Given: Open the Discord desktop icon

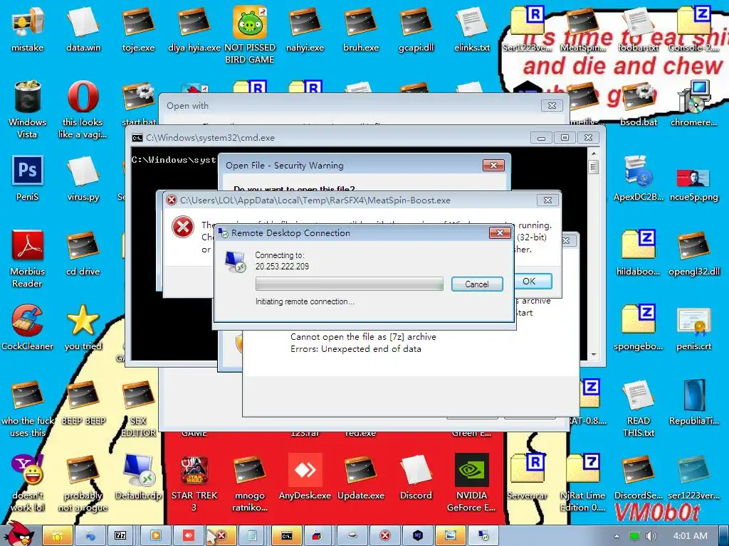Looking at the screenshot, I should [x=416, y=477].
